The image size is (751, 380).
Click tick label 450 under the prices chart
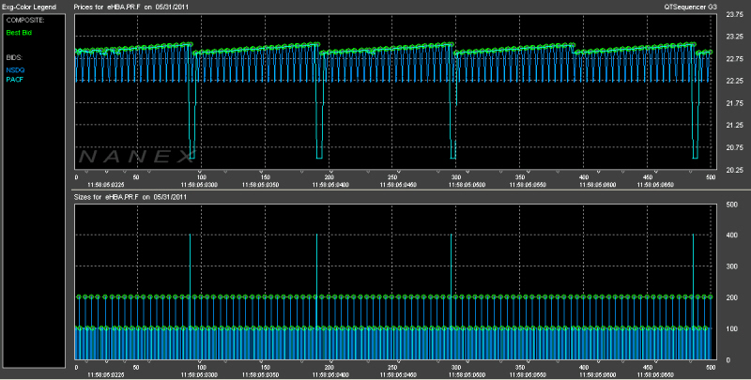coord(648,177)
